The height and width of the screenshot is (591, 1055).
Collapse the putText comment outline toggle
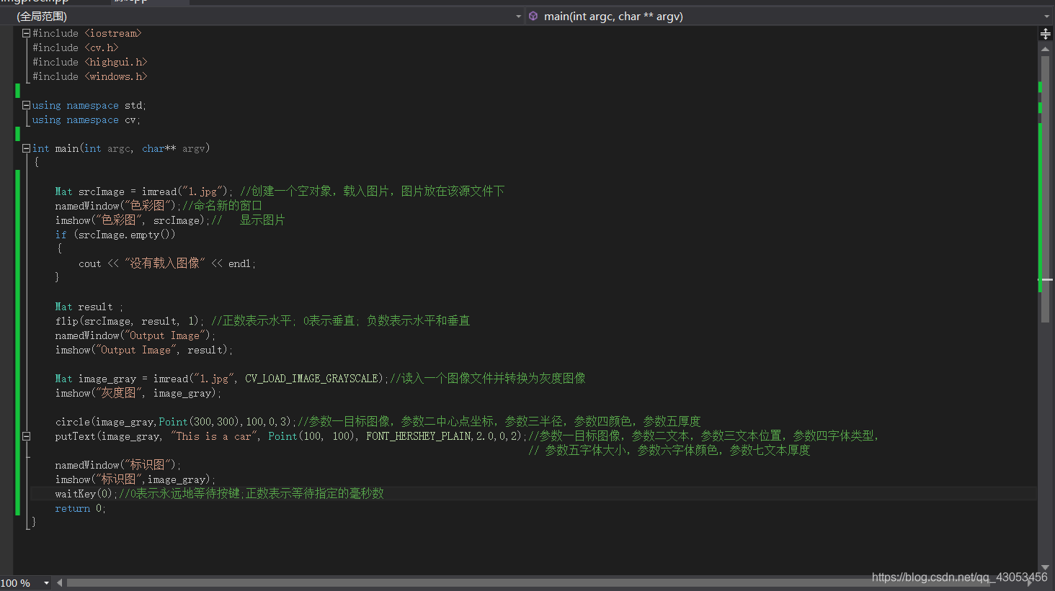[x=27, y=436]
